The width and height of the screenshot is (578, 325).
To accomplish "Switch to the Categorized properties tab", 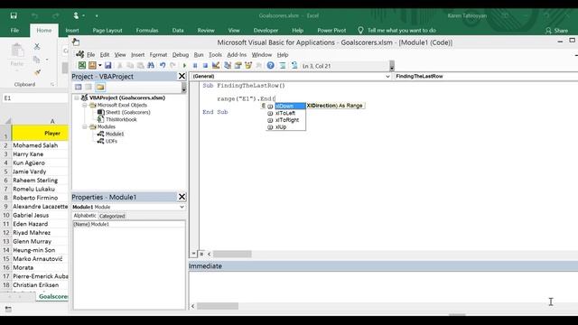I will point(112,216).
